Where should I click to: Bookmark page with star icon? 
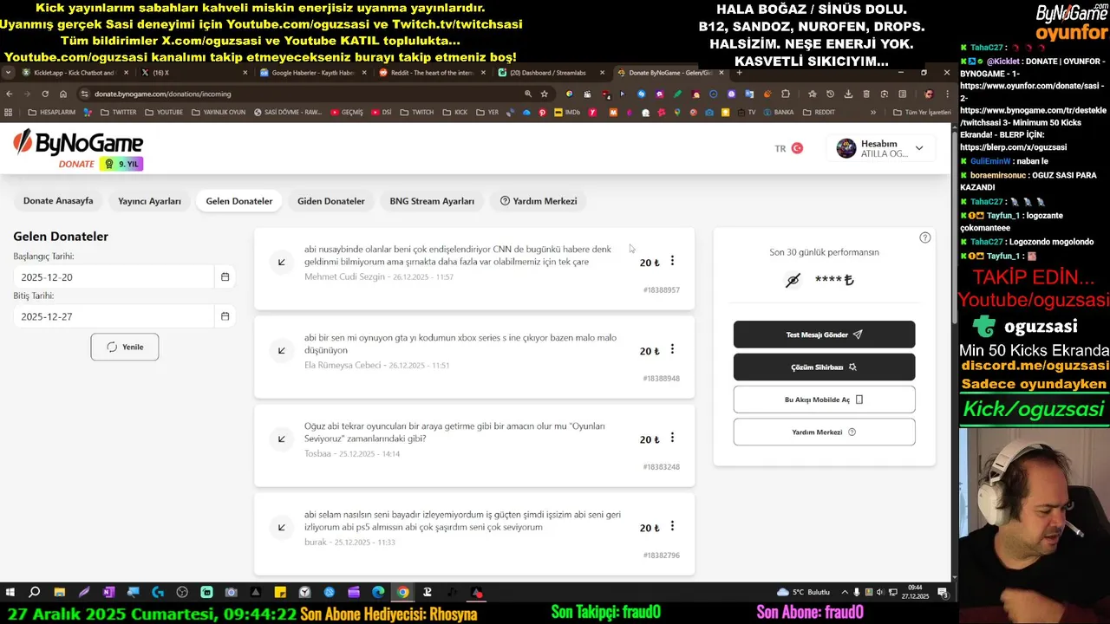pos(544,94)
